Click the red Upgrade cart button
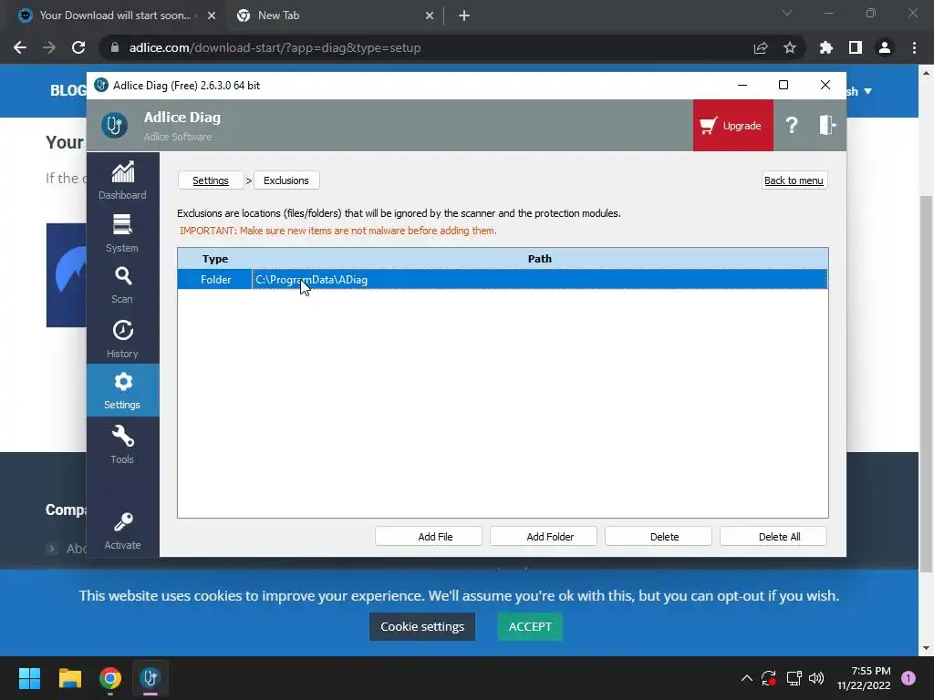Screen dimensions: 934x700 coord(732,126)
